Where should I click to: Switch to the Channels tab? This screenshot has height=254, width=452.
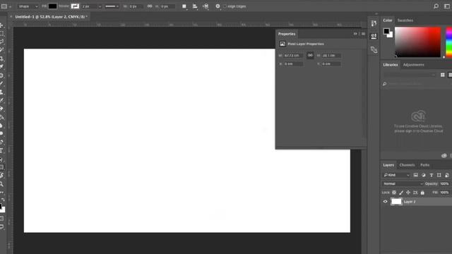click(407, 165)
